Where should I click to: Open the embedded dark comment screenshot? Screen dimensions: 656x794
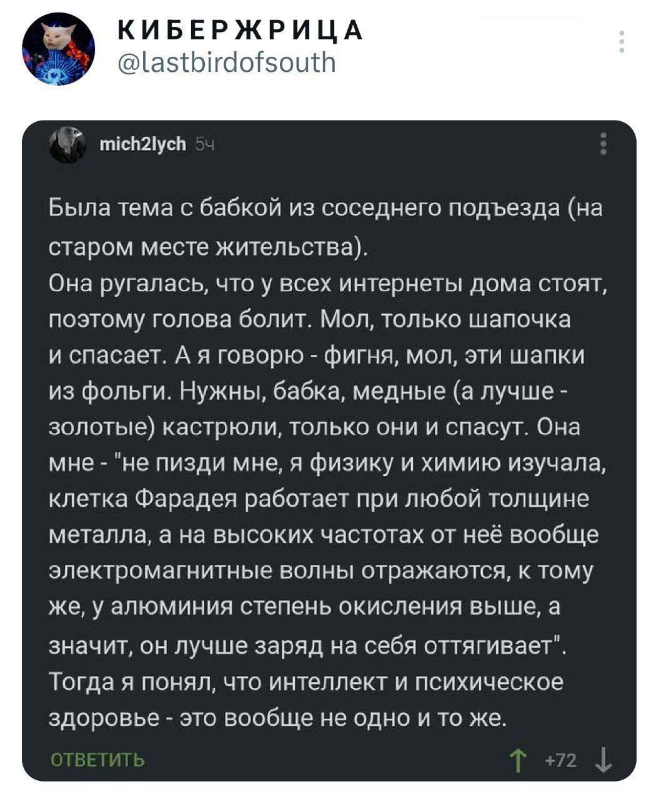click(329, 450)
